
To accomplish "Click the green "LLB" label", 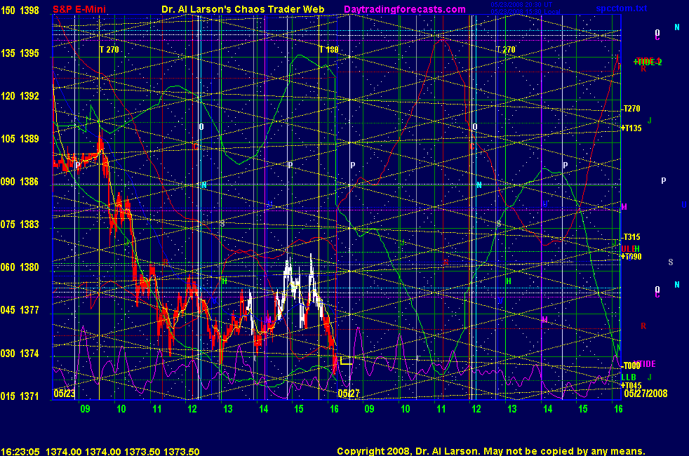I will click(x=629, y=377).
